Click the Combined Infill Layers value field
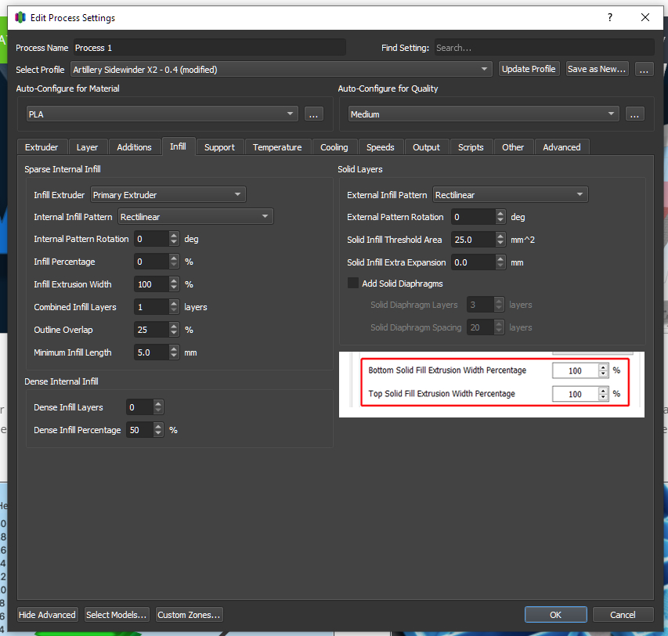The width and height of the screenshot is (668, 636). 152,307
